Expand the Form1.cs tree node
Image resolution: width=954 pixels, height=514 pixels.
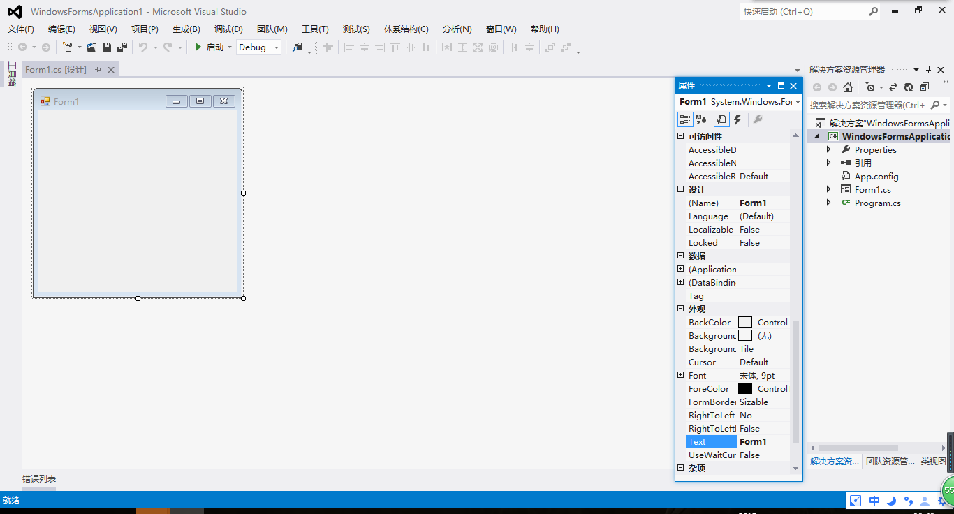[x=829, y=189]
